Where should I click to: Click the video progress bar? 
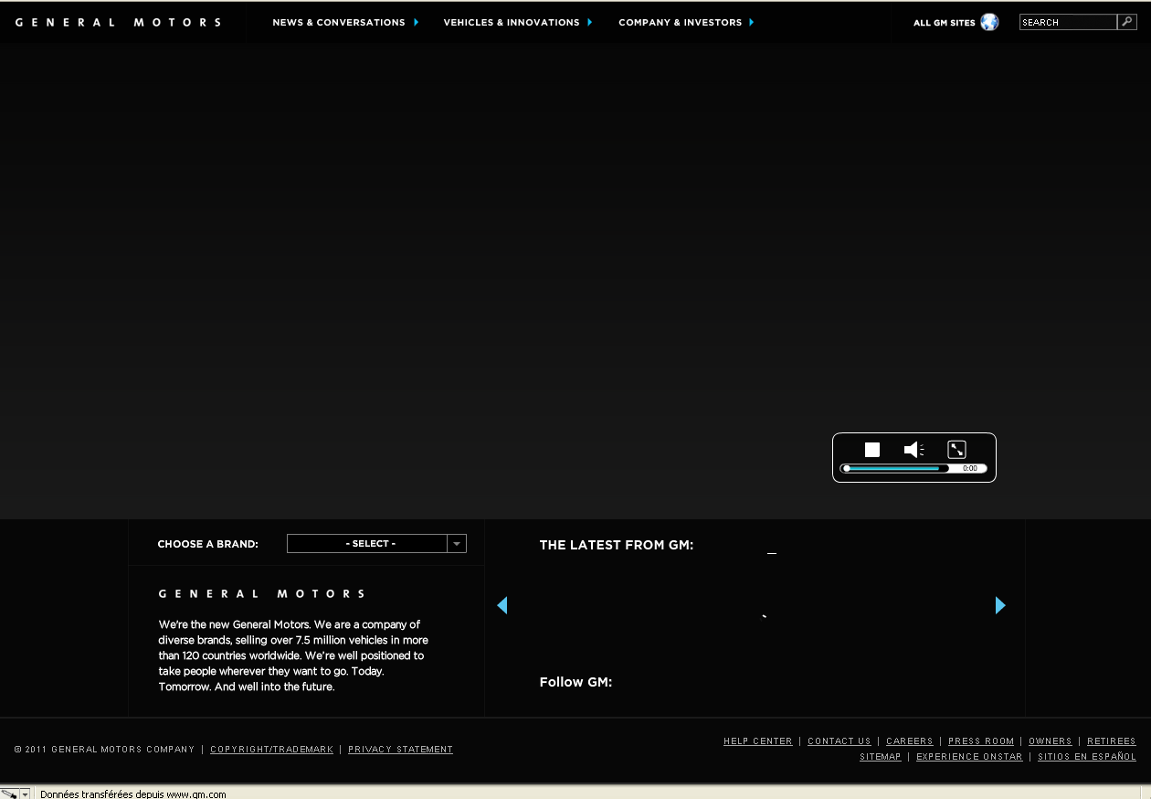point(894,468)
